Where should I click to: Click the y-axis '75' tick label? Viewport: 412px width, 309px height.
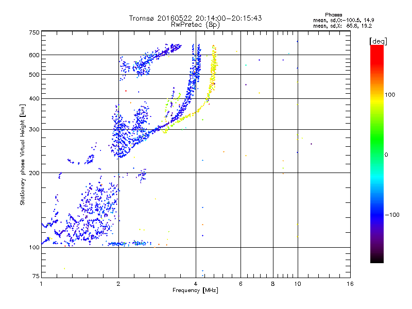(36, 276)
